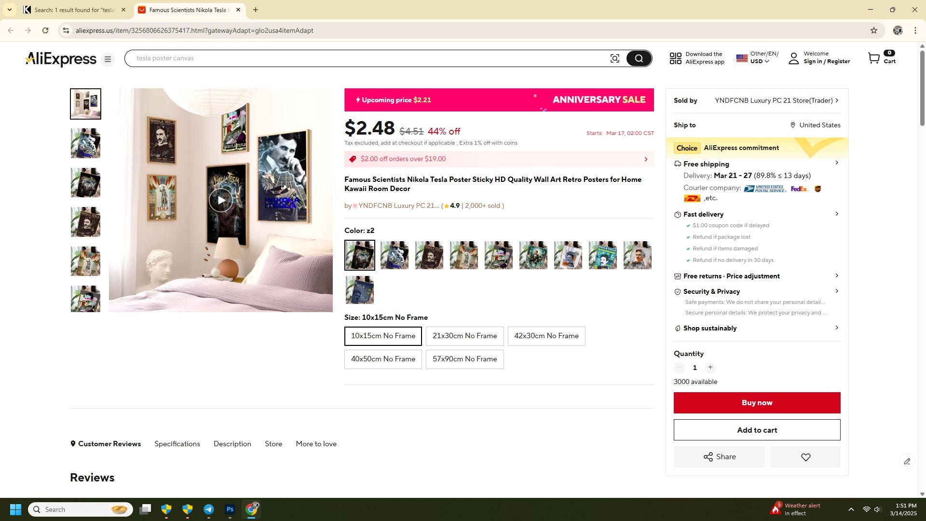
Task: Click the magnifier search button
Action: pos(639,58)
